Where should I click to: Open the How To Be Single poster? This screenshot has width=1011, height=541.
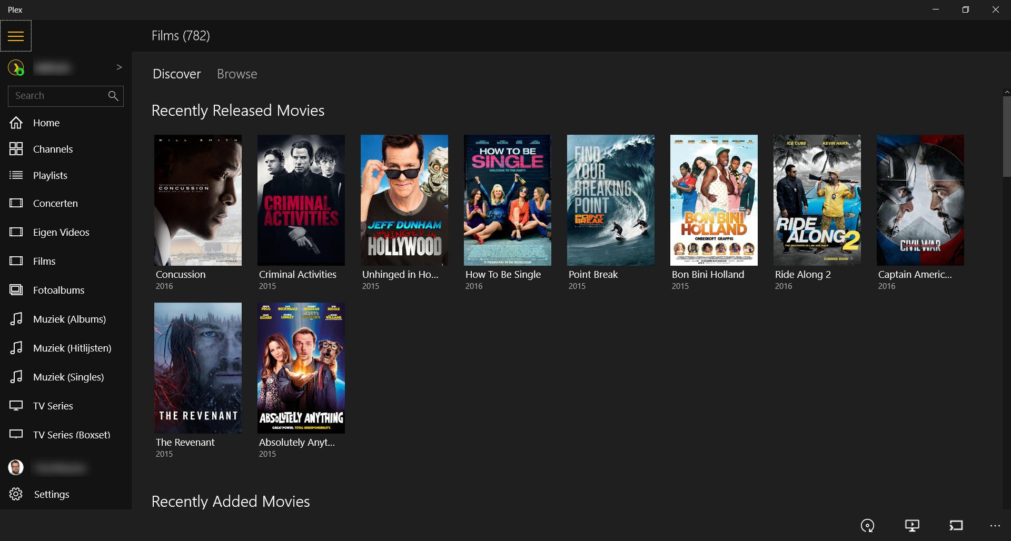[x=508, y=200]
